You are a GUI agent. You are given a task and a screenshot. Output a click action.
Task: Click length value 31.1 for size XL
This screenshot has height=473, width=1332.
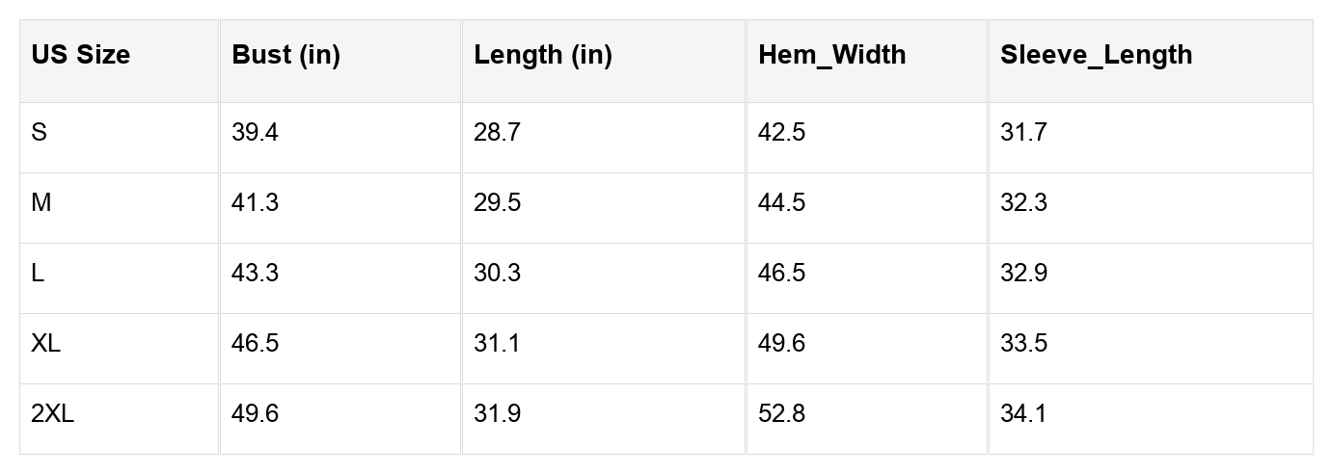(497, 343)
